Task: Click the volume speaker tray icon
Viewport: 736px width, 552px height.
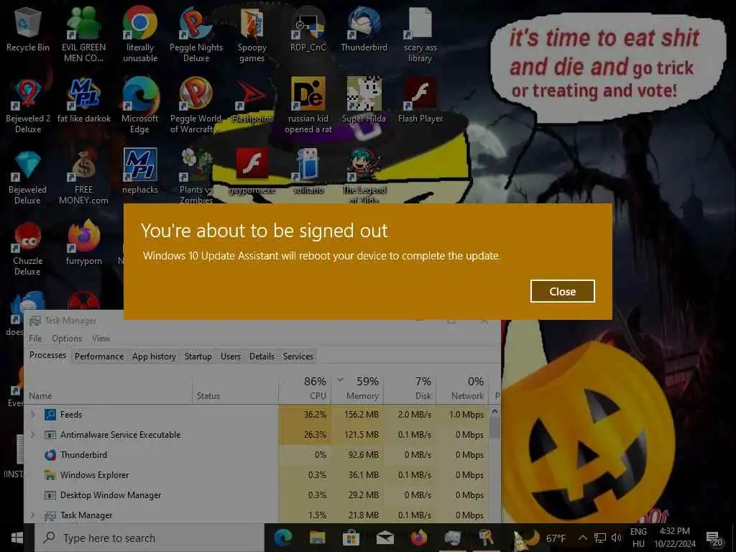Action: point(616,538)
